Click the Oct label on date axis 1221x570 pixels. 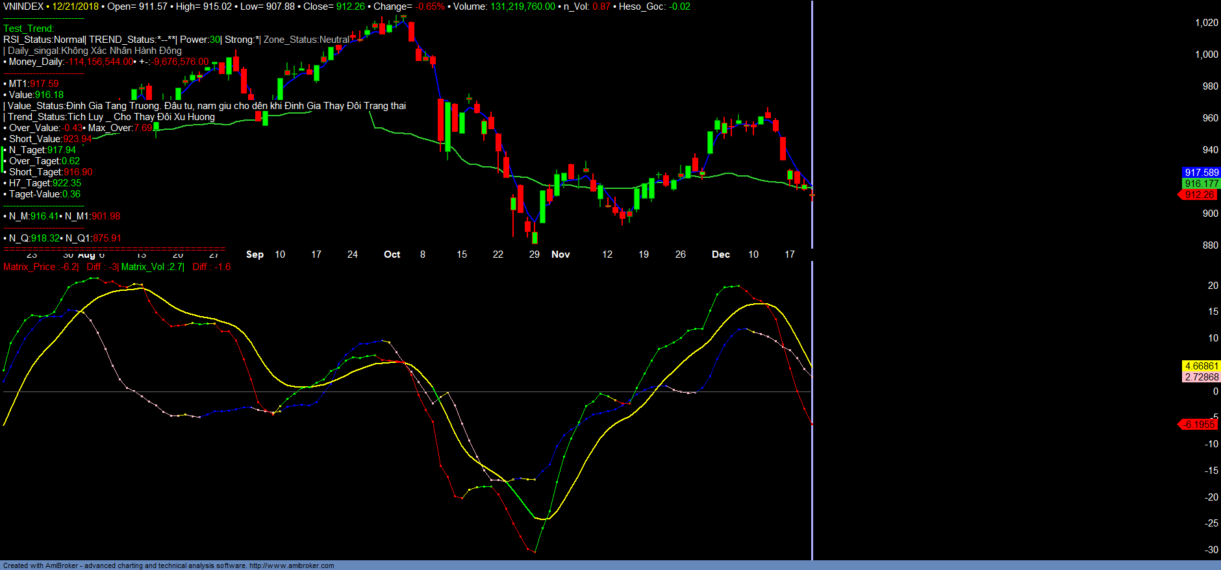click(392, 254)
